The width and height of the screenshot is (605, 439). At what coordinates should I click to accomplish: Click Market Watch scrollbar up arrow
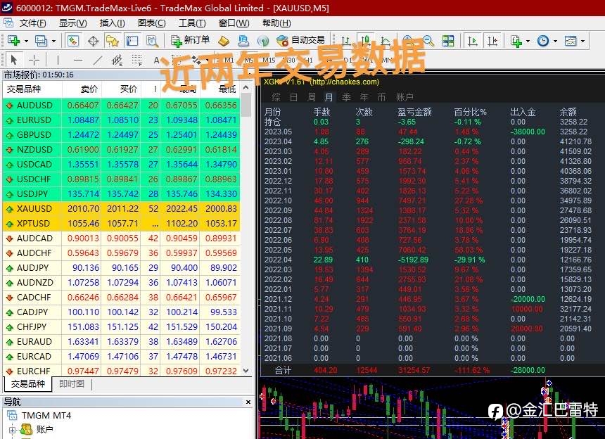tap(246, 87)
